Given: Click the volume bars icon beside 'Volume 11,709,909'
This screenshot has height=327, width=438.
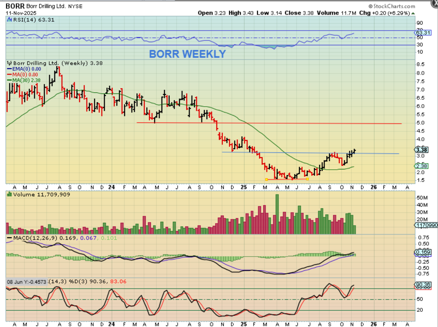Looking at the screenshot, I should pos(10,195).
